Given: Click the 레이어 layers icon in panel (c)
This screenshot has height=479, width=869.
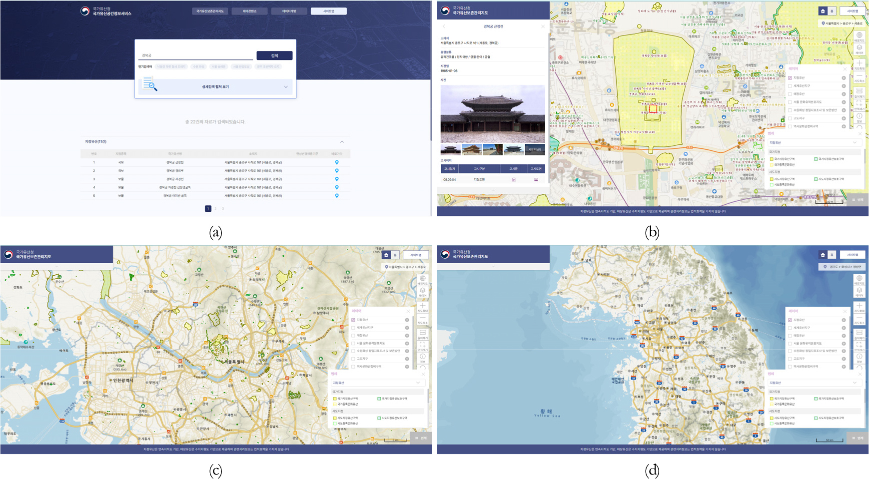Looking at the screenshot, I should pos(422,291).
